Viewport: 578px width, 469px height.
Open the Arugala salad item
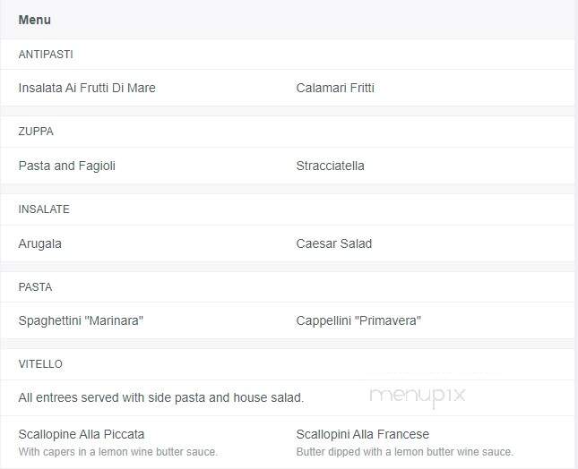point(39,243)
